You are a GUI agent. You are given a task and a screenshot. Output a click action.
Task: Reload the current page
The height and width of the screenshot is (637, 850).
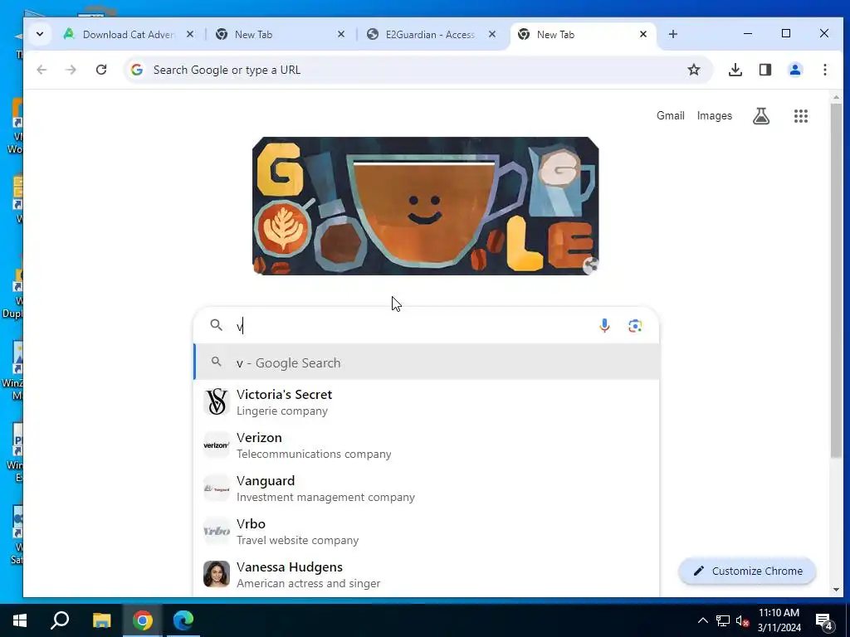click(x=100, y=70)
